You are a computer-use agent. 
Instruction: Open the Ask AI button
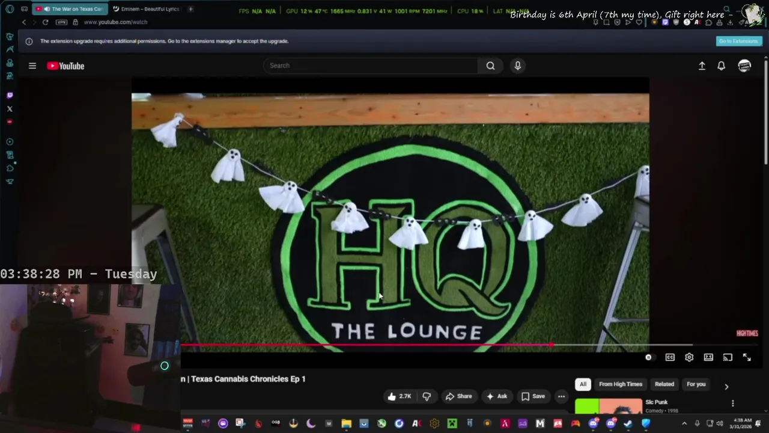point(497,396)
